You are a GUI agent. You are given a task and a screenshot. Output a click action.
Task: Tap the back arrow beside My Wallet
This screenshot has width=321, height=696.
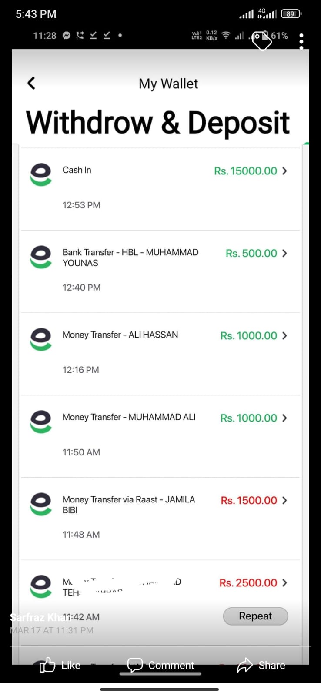tap(31, 83)
